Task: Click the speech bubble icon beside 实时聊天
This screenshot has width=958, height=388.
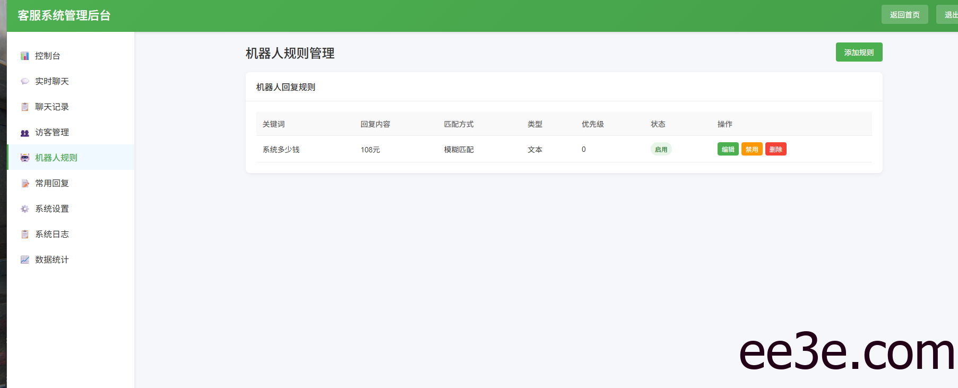Action: pos(24,81)
